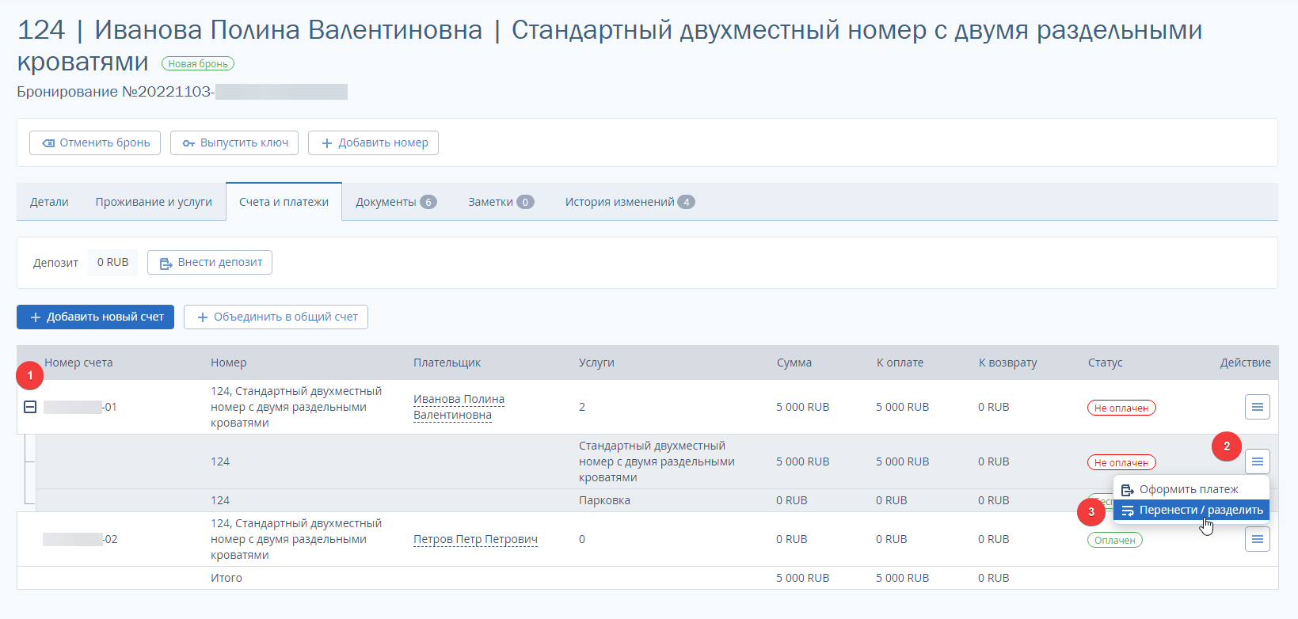Click Статус column header

1105,363
